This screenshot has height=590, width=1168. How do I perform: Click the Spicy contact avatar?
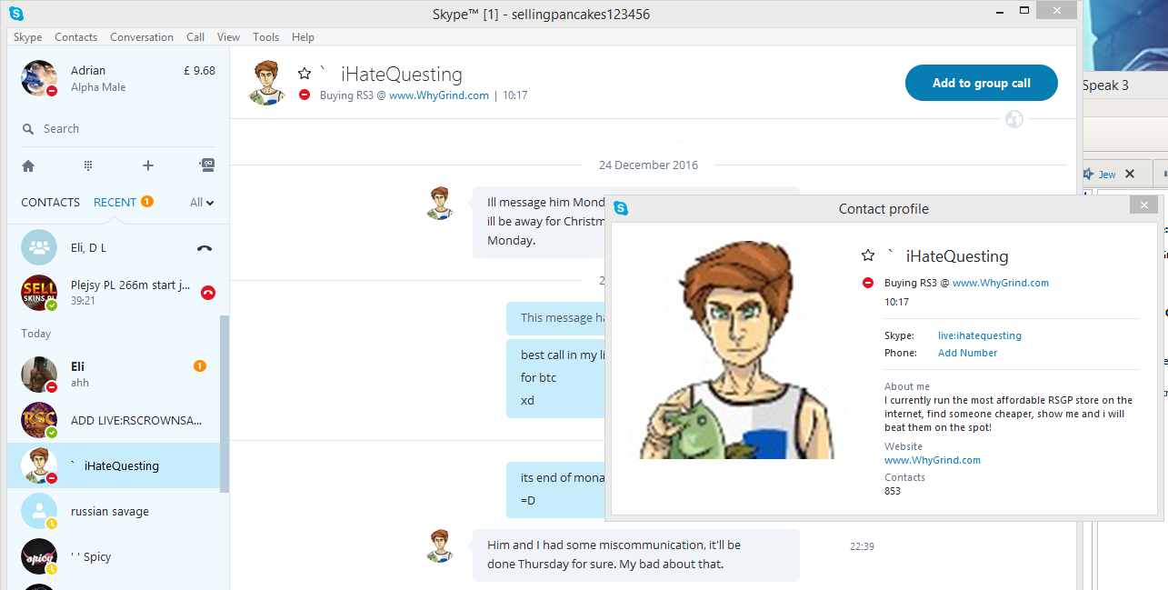coord(39,556)
